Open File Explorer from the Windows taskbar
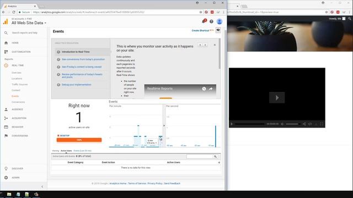Viewport: 353px width, 198px height. point(9,194)
